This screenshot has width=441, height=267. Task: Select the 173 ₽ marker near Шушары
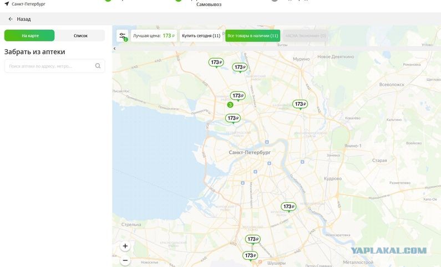point(250,255)
